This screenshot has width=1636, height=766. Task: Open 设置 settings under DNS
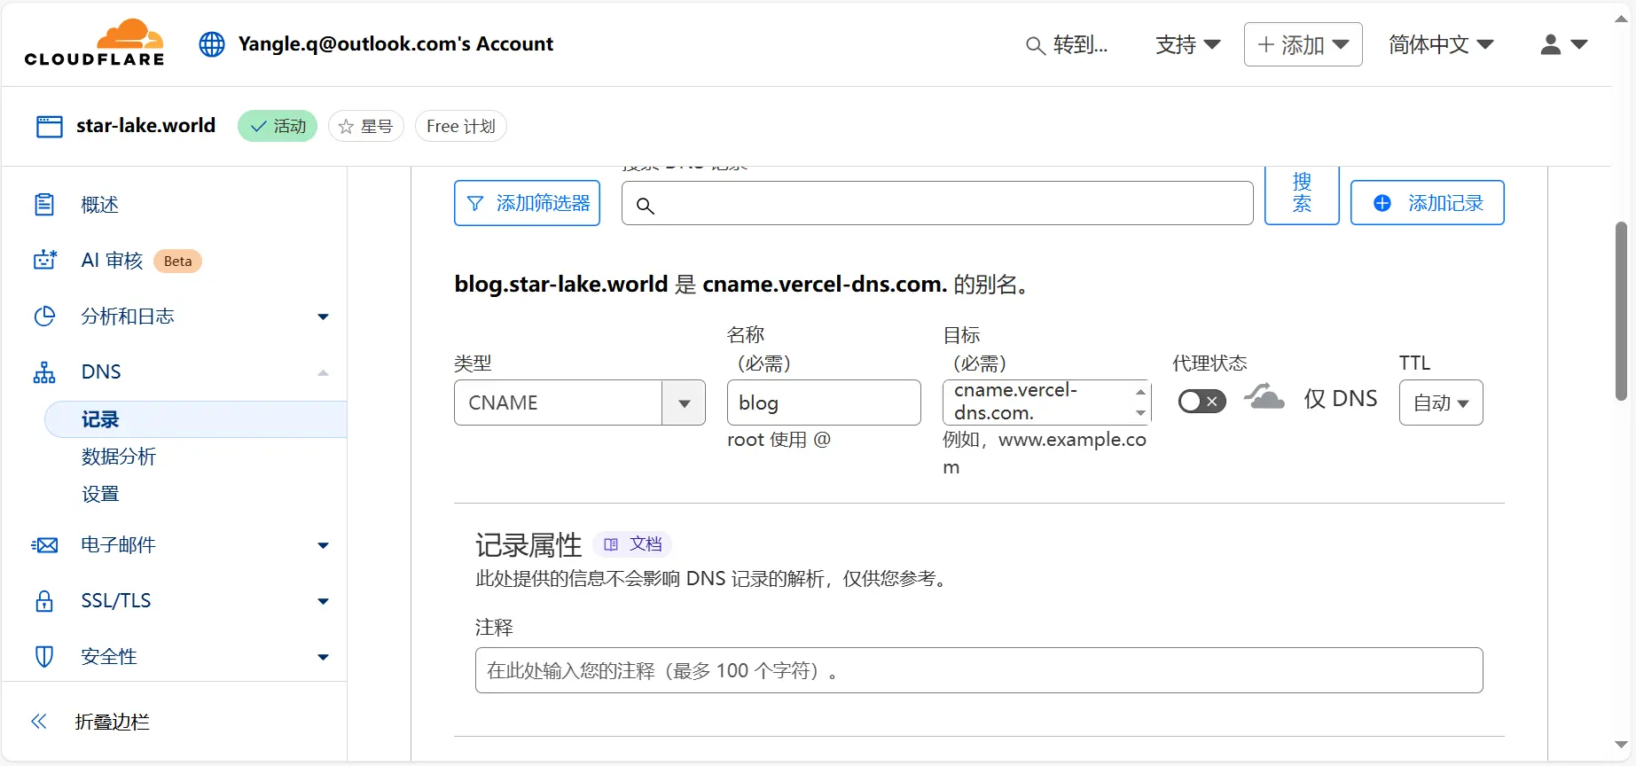pos(100,494)
